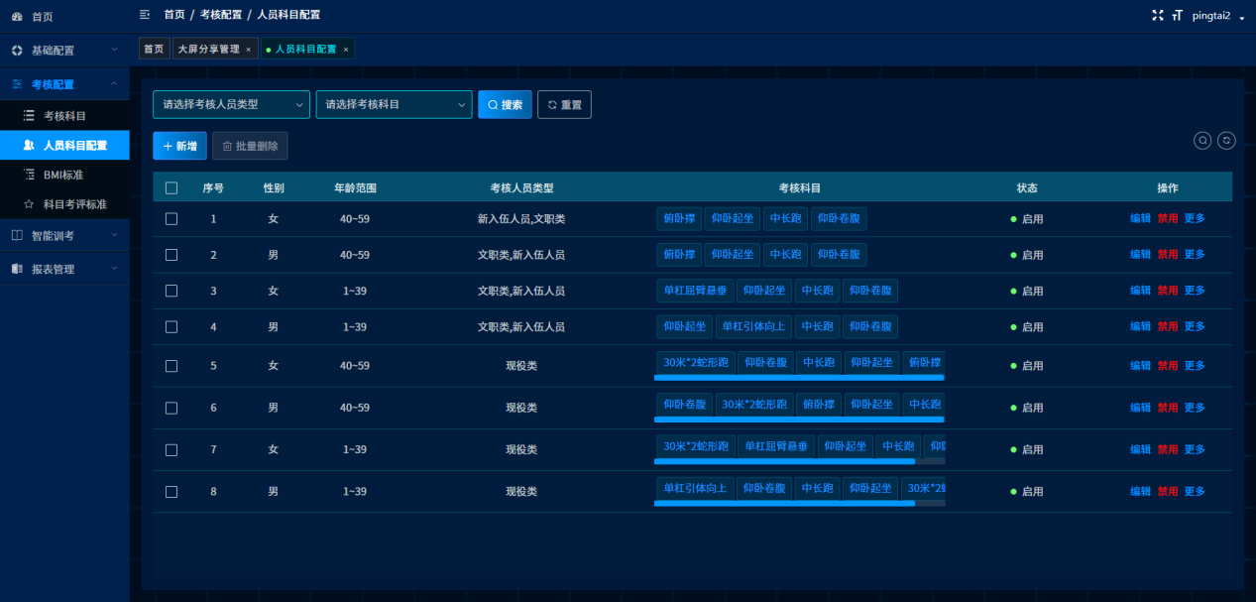Open BMI标准 in the sidebar

click(x=62, y=175)
